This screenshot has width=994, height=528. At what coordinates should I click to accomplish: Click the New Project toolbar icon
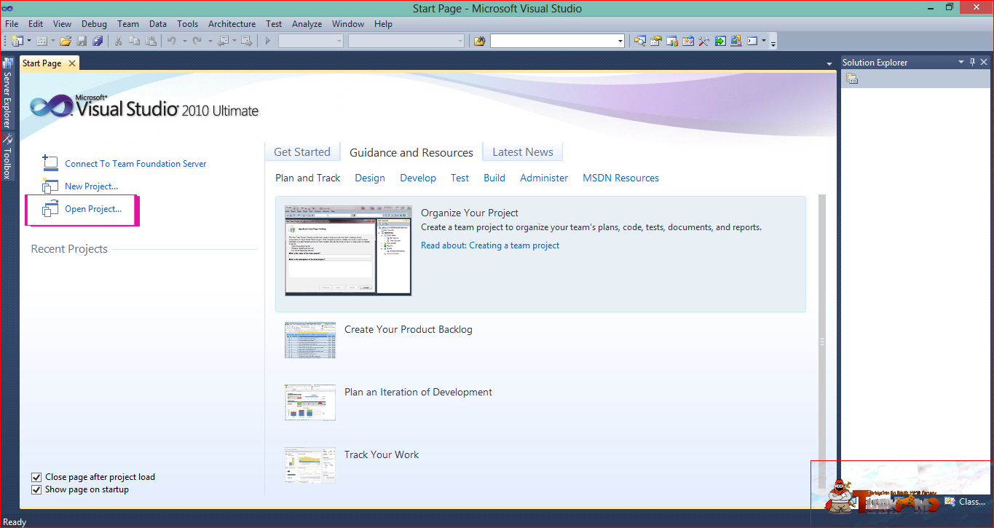17,41
